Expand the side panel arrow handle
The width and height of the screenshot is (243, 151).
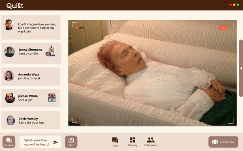click(241, 68)
